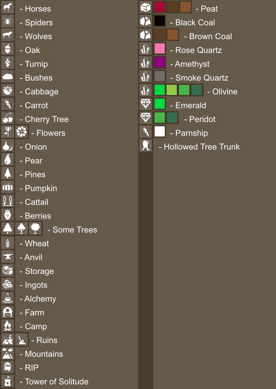Click the Cherry Tree icon
The image size is (276, 389).
[x=7, y=118]
